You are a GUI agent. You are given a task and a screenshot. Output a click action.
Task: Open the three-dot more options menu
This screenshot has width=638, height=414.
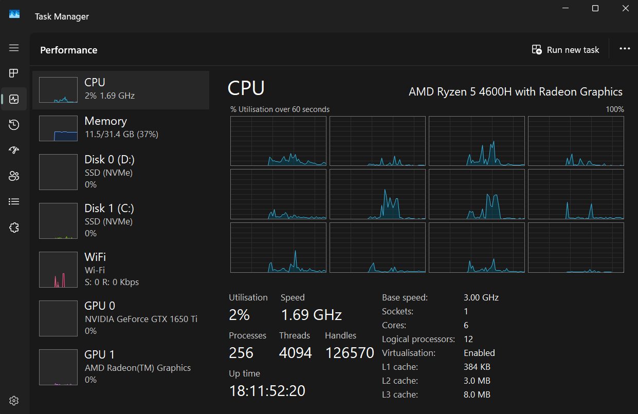coord(625,49)
